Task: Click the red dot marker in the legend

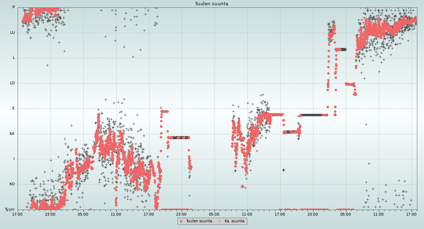Action: click(x=220, y=221)
